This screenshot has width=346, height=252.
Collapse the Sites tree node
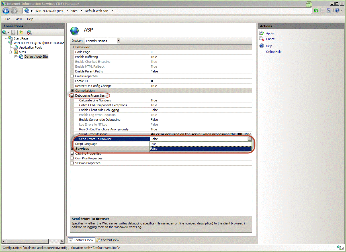(11, 52)
